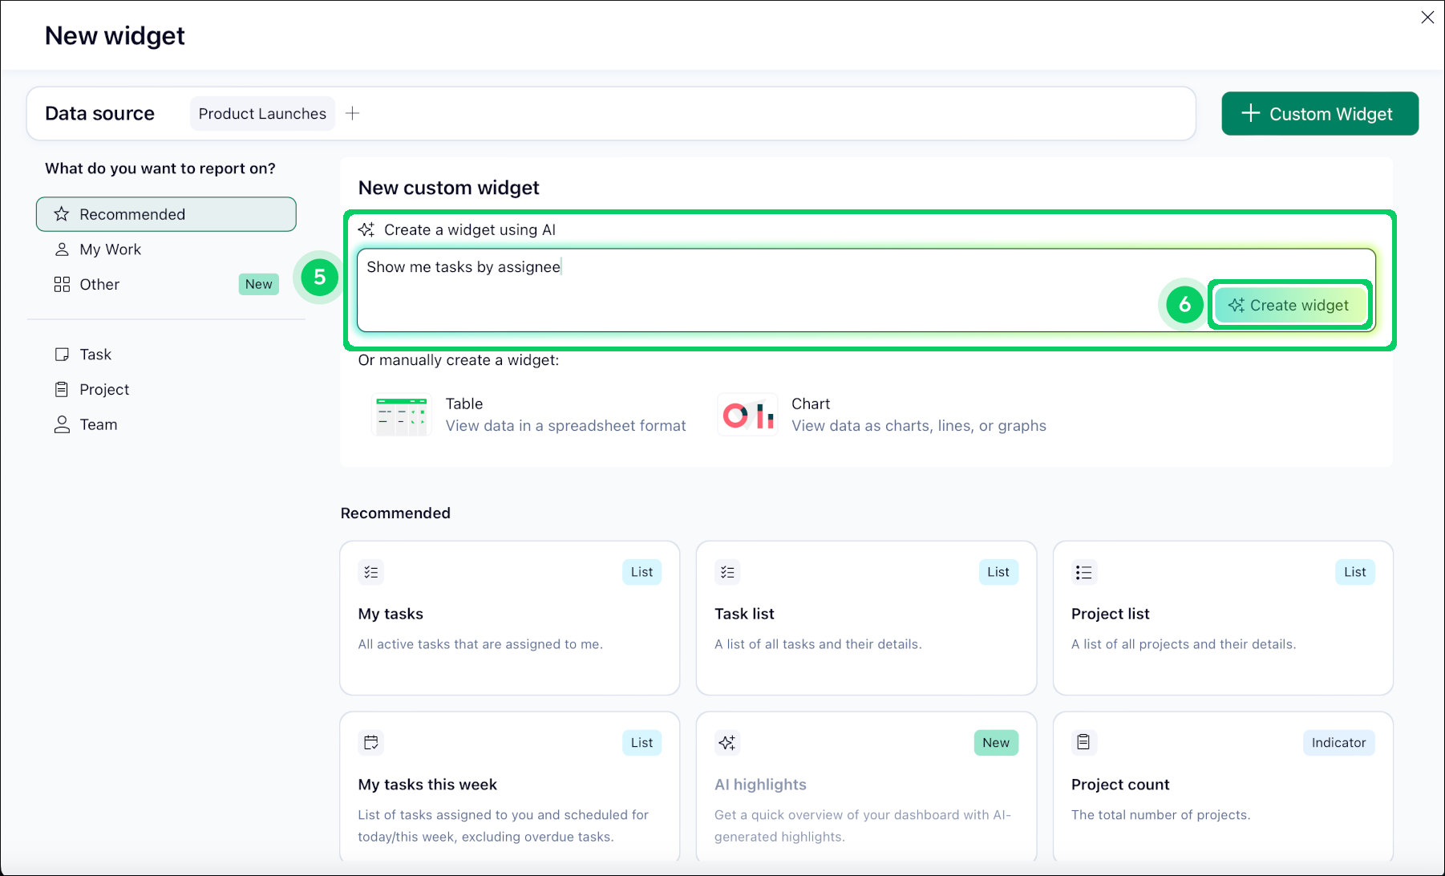1445x876 pixels.
Task: Click the Custom Widget button
Action: [1319, 114]
